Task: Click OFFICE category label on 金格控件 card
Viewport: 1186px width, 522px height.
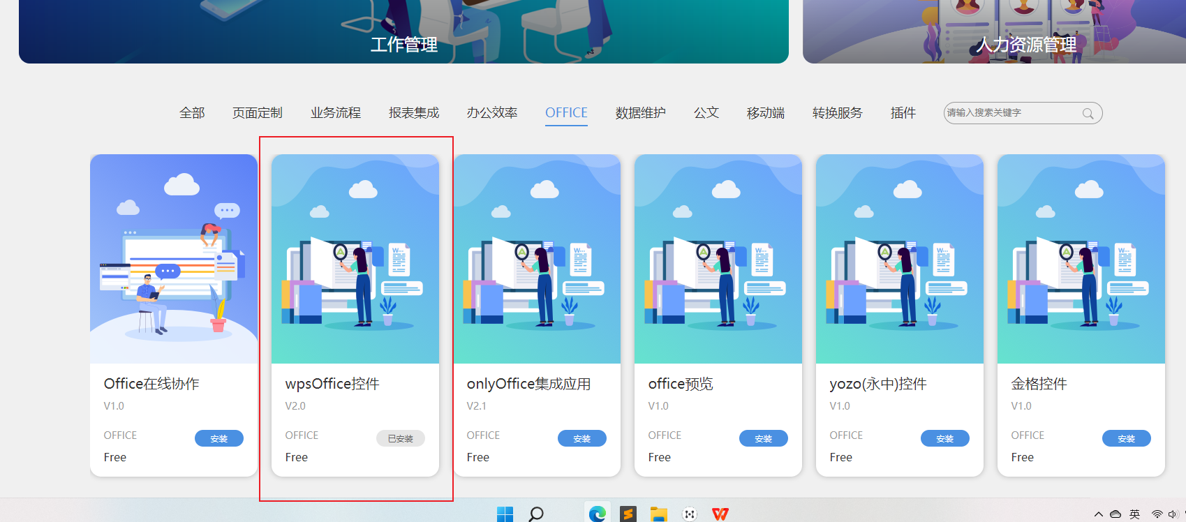Action: (x=1028, y=435)
